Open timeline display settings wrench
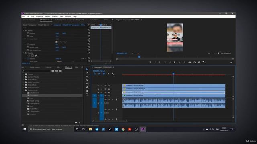This screenshot has height=144, width=257. [x=113, y=74]
